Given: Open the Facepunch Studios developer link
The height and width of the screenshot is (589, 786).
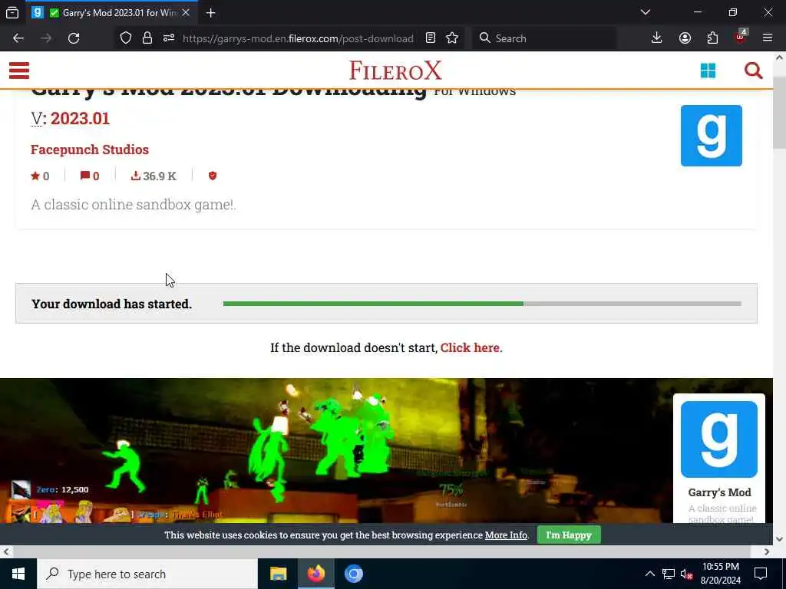Looking at the screenshot, I should (x=90, y=150).
